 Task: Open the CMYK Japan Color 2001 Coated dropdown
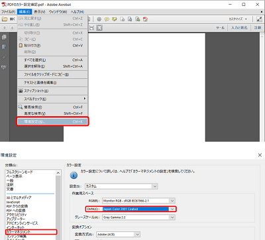tap(139, 209)
